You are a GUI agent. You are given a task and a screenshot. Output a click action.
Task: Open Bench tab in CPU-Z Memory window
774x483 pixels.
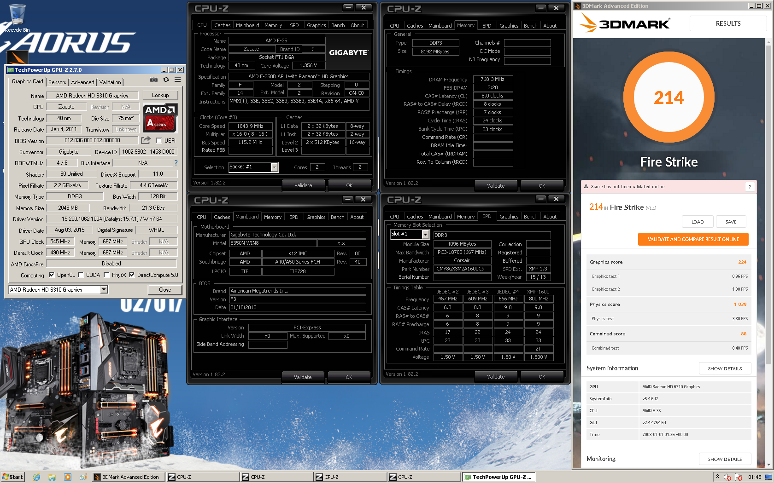tap(530, 26)
